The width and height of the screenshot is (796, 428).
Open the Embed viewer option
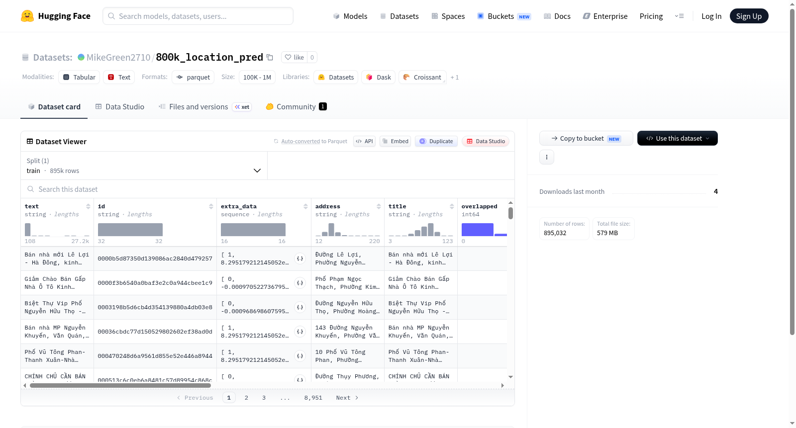[x=395, y=141]
